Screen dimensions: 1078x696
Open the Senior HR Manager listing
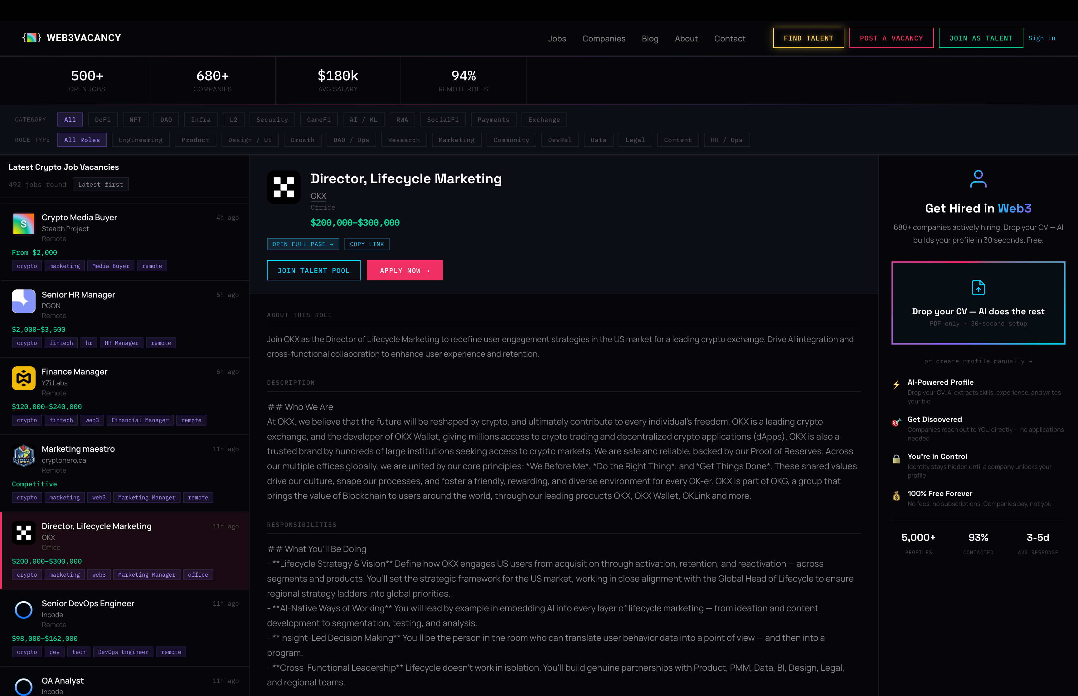[125, 319]
